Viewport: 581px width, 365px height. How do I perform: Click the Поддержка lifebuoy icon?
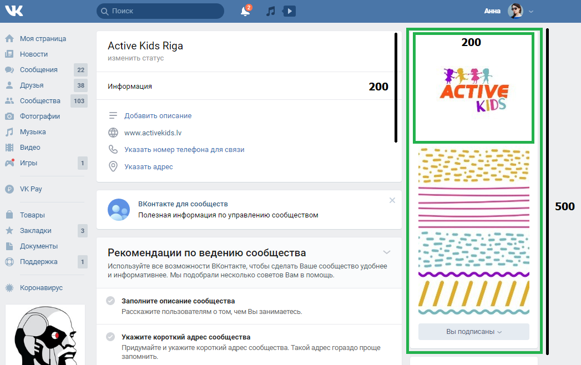coord(9,262)
